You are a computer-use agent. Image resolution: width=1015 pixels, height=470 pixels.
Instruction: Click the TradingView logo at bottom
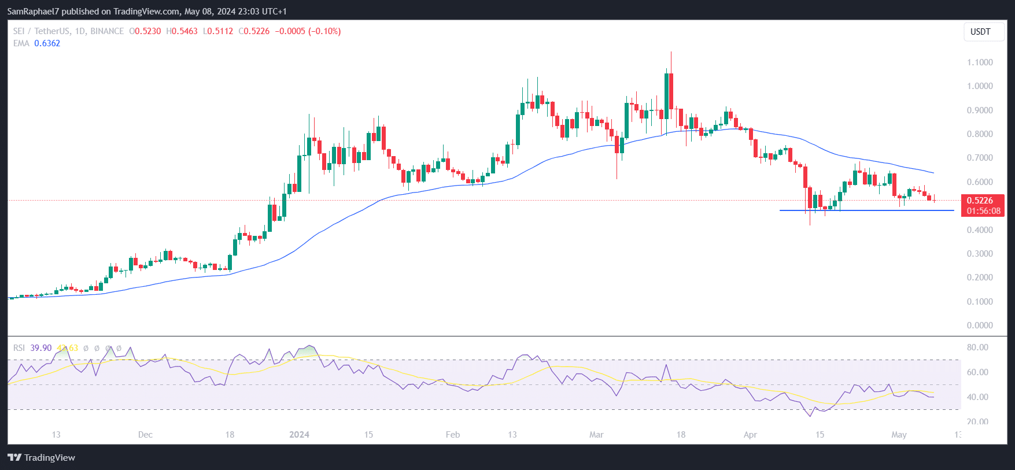[x=42, y=457]
